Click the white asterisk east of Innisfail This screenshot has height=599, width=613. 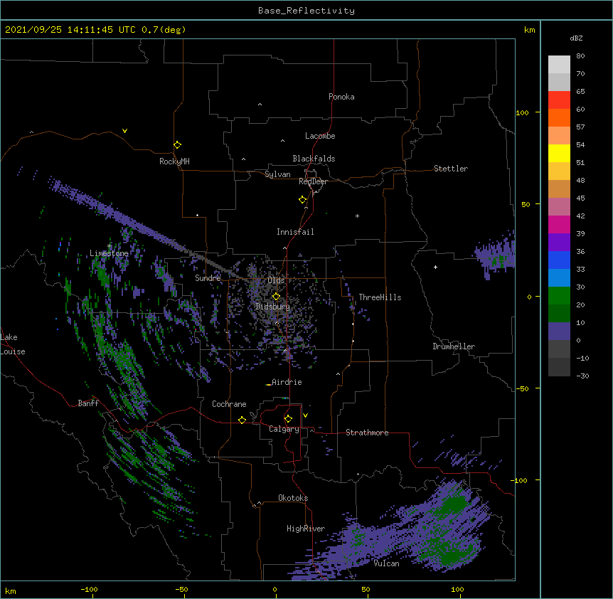pos(357,216)
